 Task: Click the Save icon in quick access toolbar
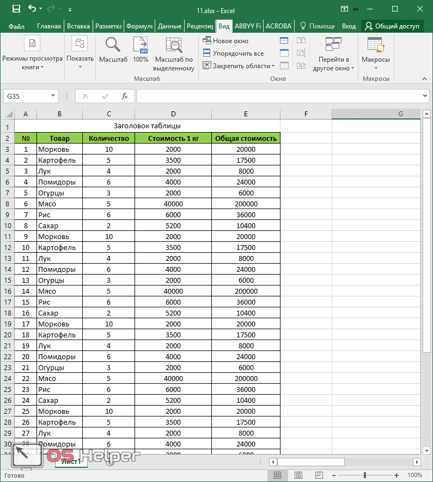[x=16, y=9]
